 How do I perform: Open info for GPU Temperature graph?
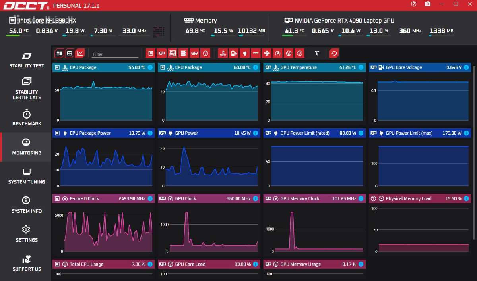pos(361,67)
